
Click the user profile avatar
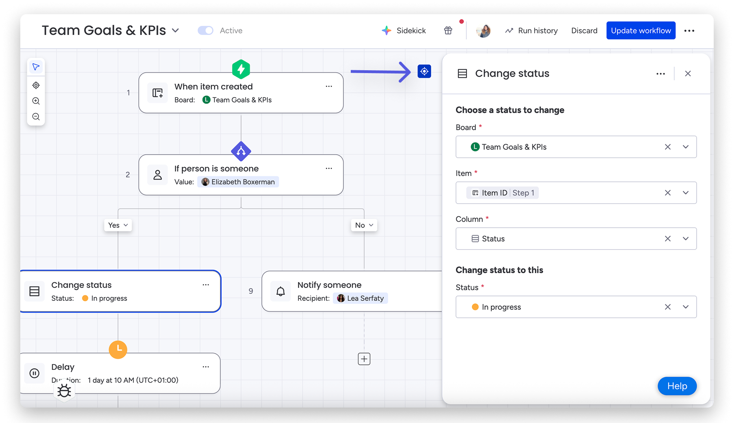point(483,30)
